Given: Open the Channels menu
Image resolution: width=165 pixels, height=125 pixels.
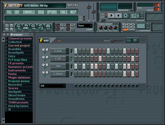Looking at the screenshot, I should [x=29, y=12].
